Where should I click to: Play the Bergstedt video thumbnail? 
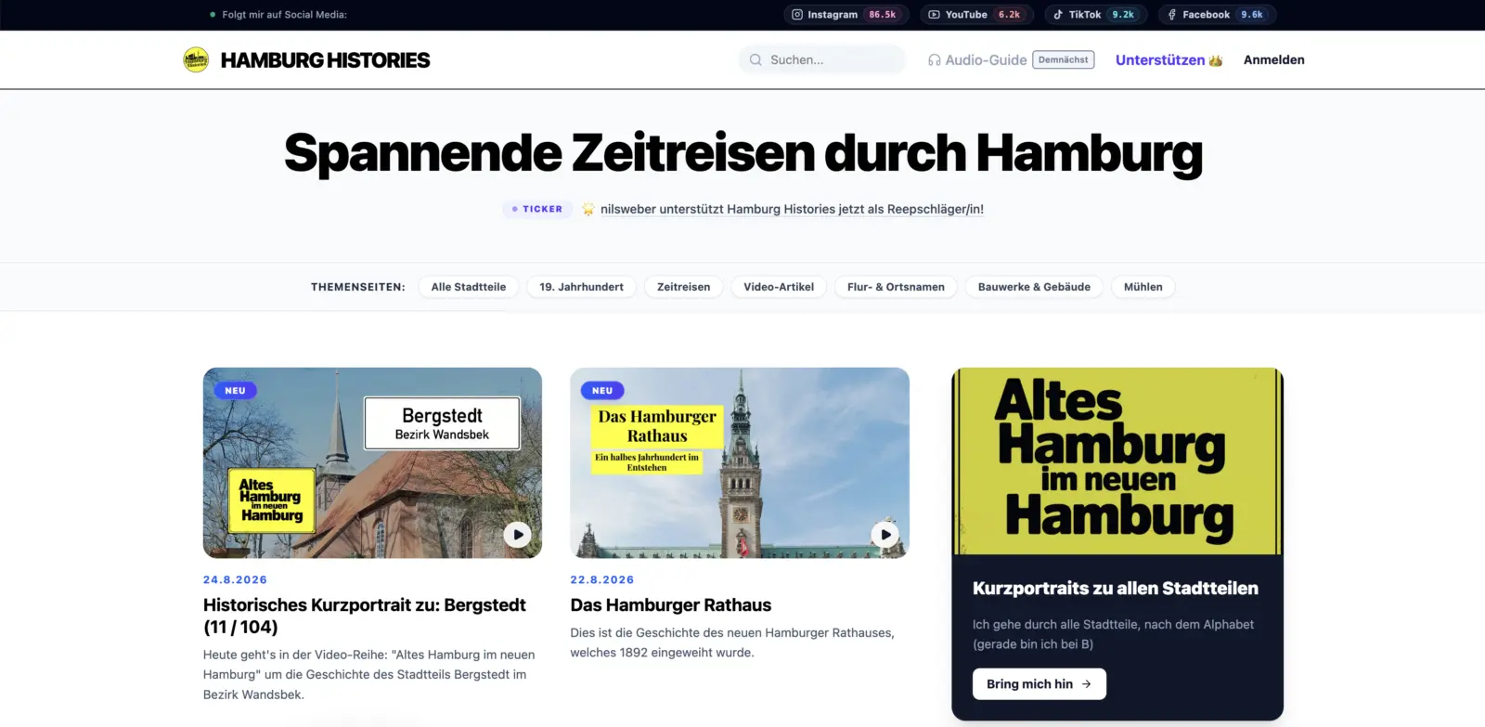point(517,534)
